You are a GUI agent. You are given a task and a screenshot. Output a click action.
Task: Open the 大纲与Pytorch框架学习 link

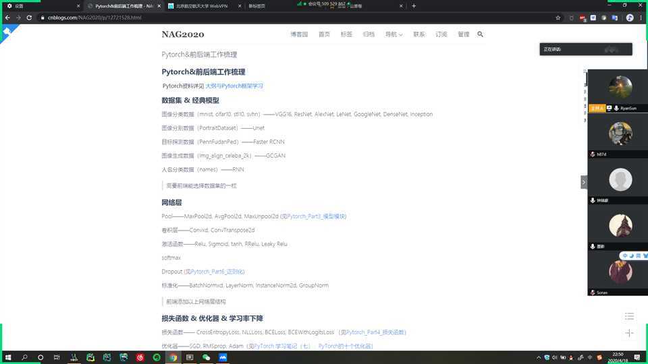pyautogui.click(x=234, y=86)
